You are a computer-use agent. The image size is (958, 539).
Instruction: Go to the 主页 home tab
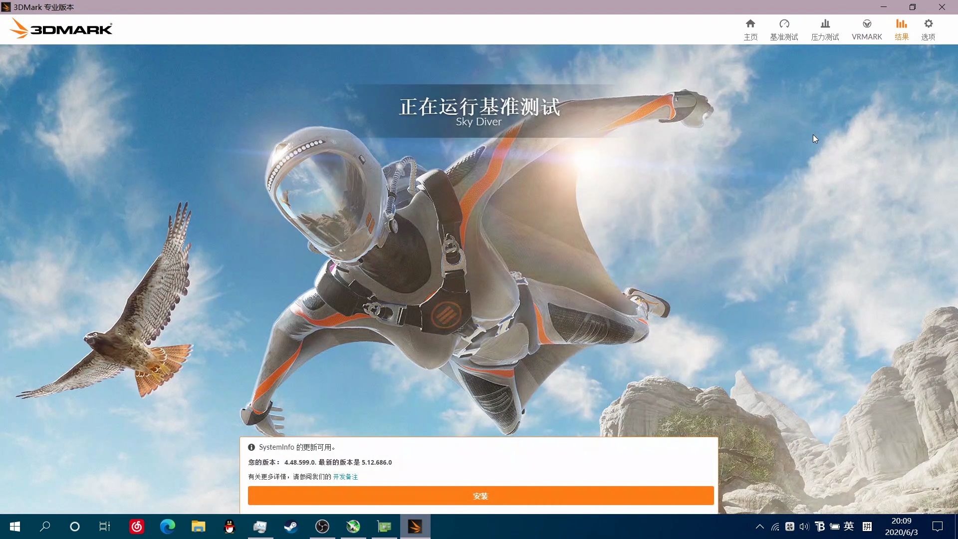pos(750,29)
